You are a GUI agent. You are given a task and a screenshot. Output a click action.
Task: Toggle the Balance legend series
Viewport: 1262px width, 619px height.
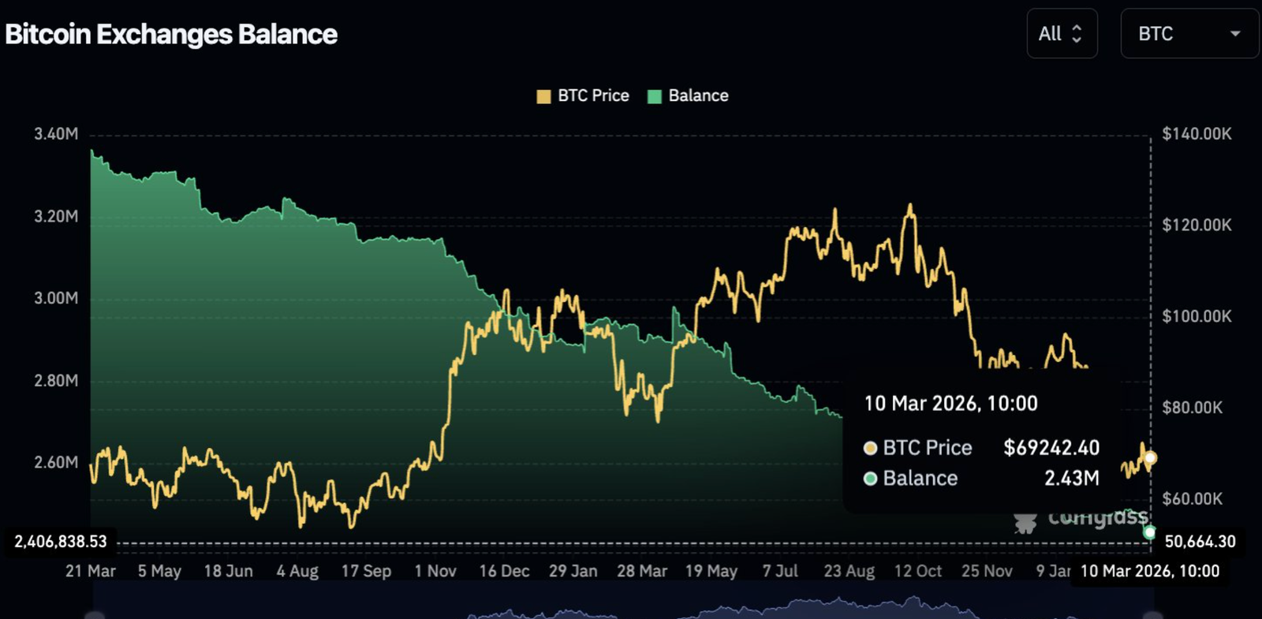pos(698,96)
